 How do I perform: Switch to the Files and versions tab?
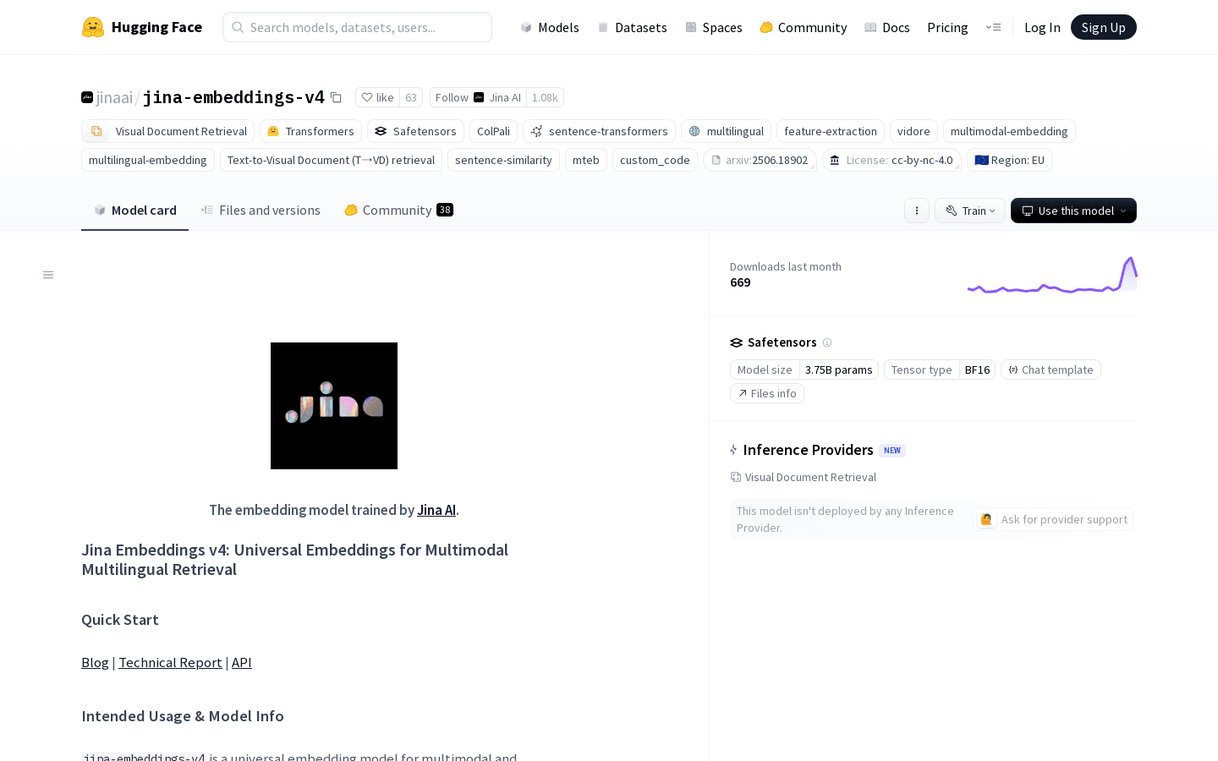(x=261, y=210)
